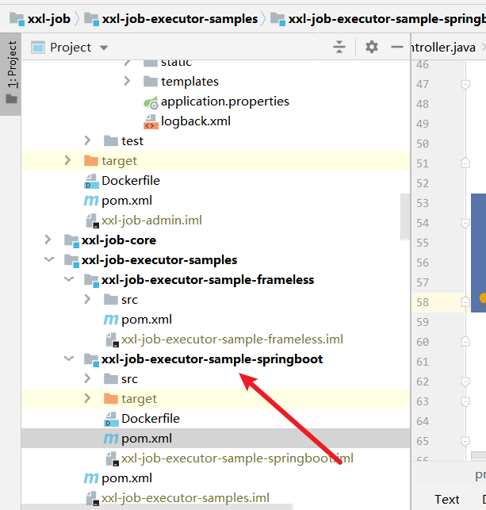
Task: Collapse the xxl-job-executor-samples module
Action: [48, 259]
